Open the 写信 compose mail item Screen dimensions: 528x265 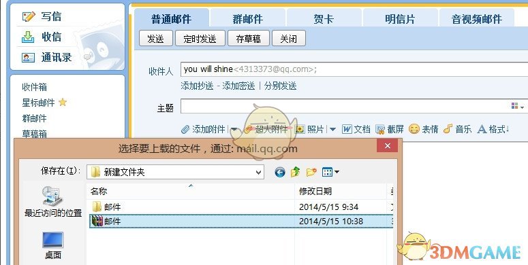[42, 16]
